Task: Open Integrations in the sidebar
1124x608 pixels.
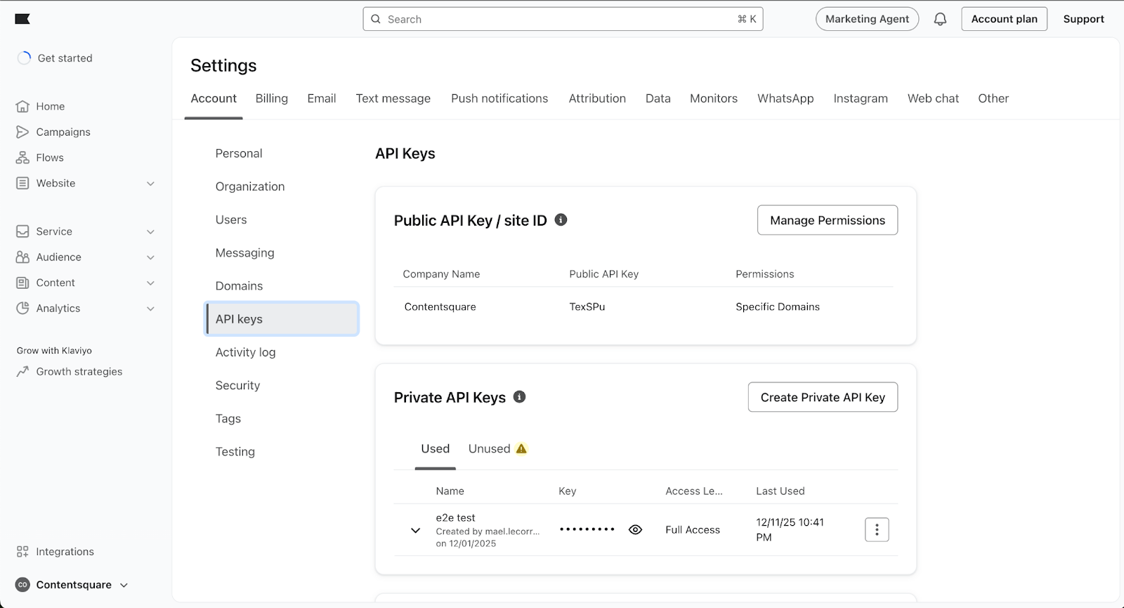Action: (65, 552)
